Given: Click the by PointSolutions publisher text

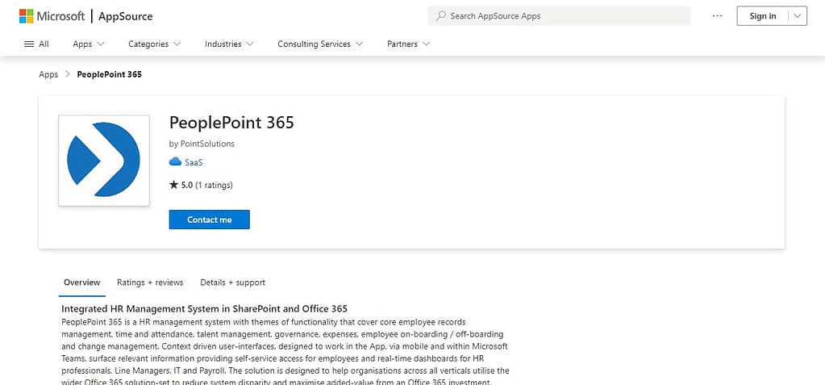Looking at the screenshot, I should coord(202,144).
